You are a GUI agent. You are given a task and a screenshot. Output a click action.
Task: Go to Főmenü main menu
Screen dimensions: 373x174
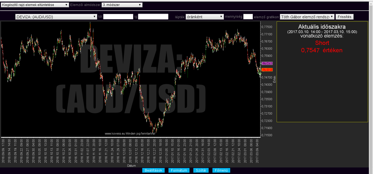(221, 170)
